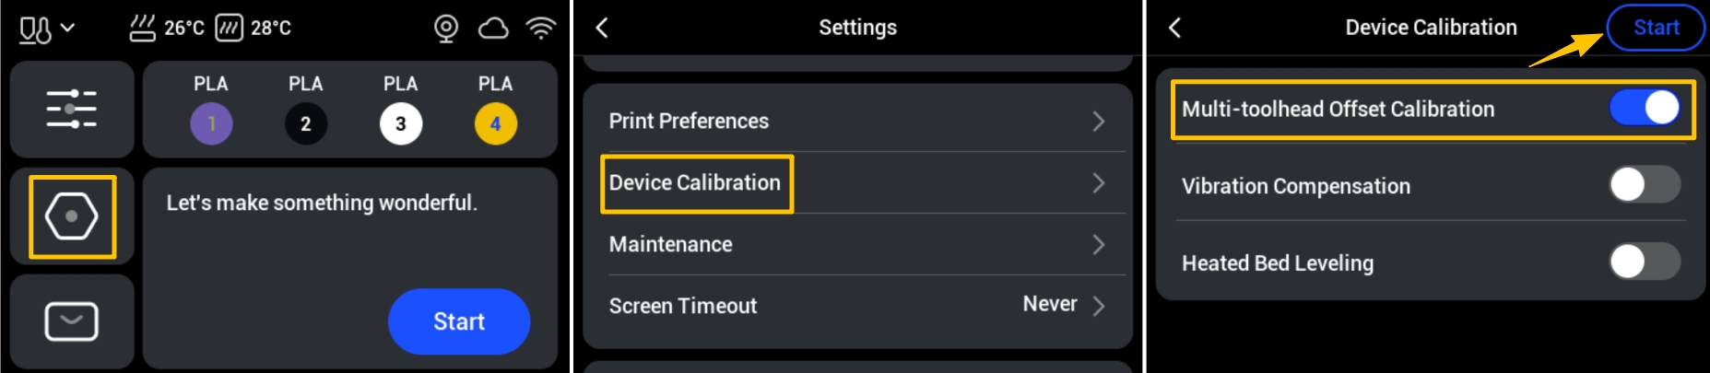Open the hexagon settings icon
The width and height of the screenshot is (1710, 373).
click(x=72, y=216)
